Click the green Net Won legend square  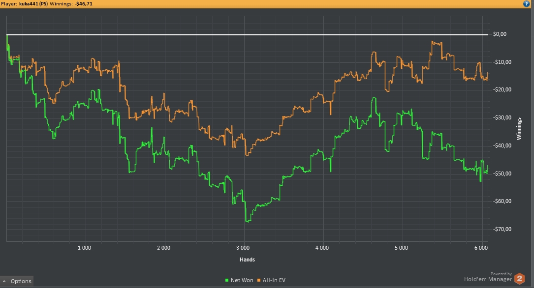(x=227, y=280)
